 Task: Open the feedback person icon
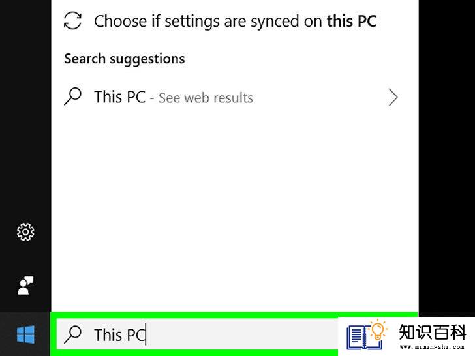[x=25, y=286]
